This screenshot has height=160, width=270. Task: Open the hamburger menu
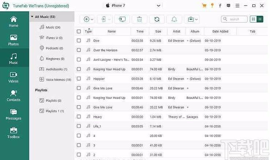[x=237, y=6]
